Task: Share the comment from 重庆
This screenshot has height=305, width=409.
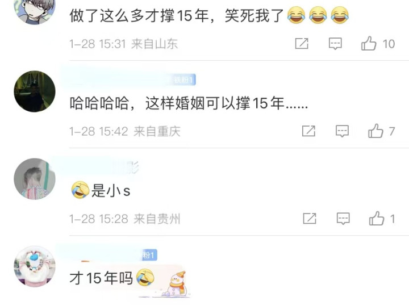Action: (x=309, y=131)
